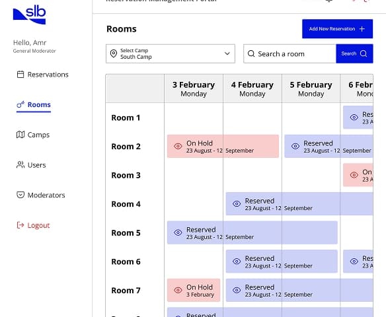386x317 pixels.
Task: Select the Rooms sidebar item
Action: pyautogui.click(x=34, y=105)
